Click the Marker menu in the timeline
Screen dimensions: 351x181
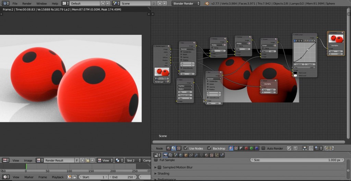(29, 177)
